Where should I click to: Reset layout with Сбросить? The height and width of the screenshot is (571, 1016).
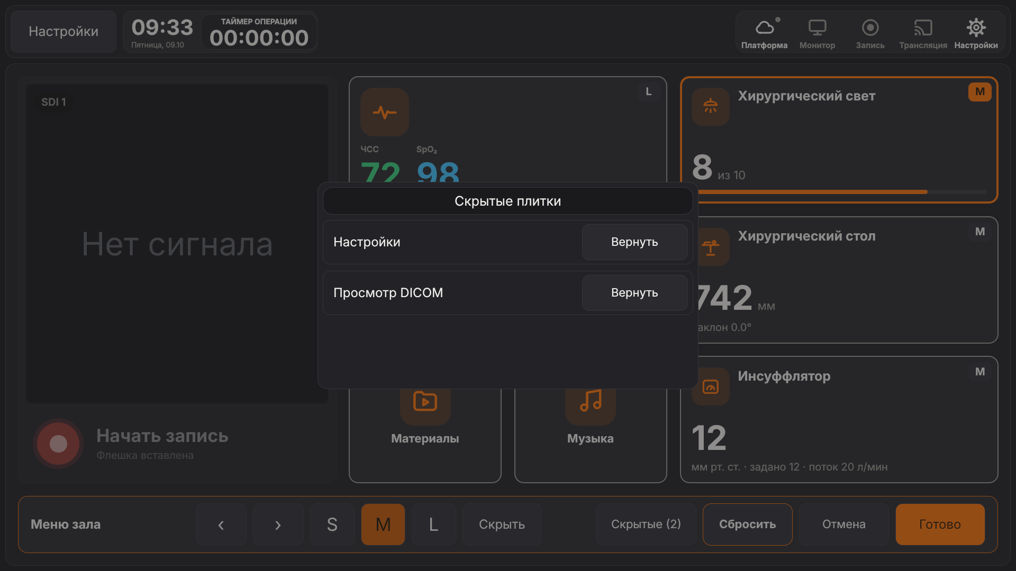click(x=747, y=524)
